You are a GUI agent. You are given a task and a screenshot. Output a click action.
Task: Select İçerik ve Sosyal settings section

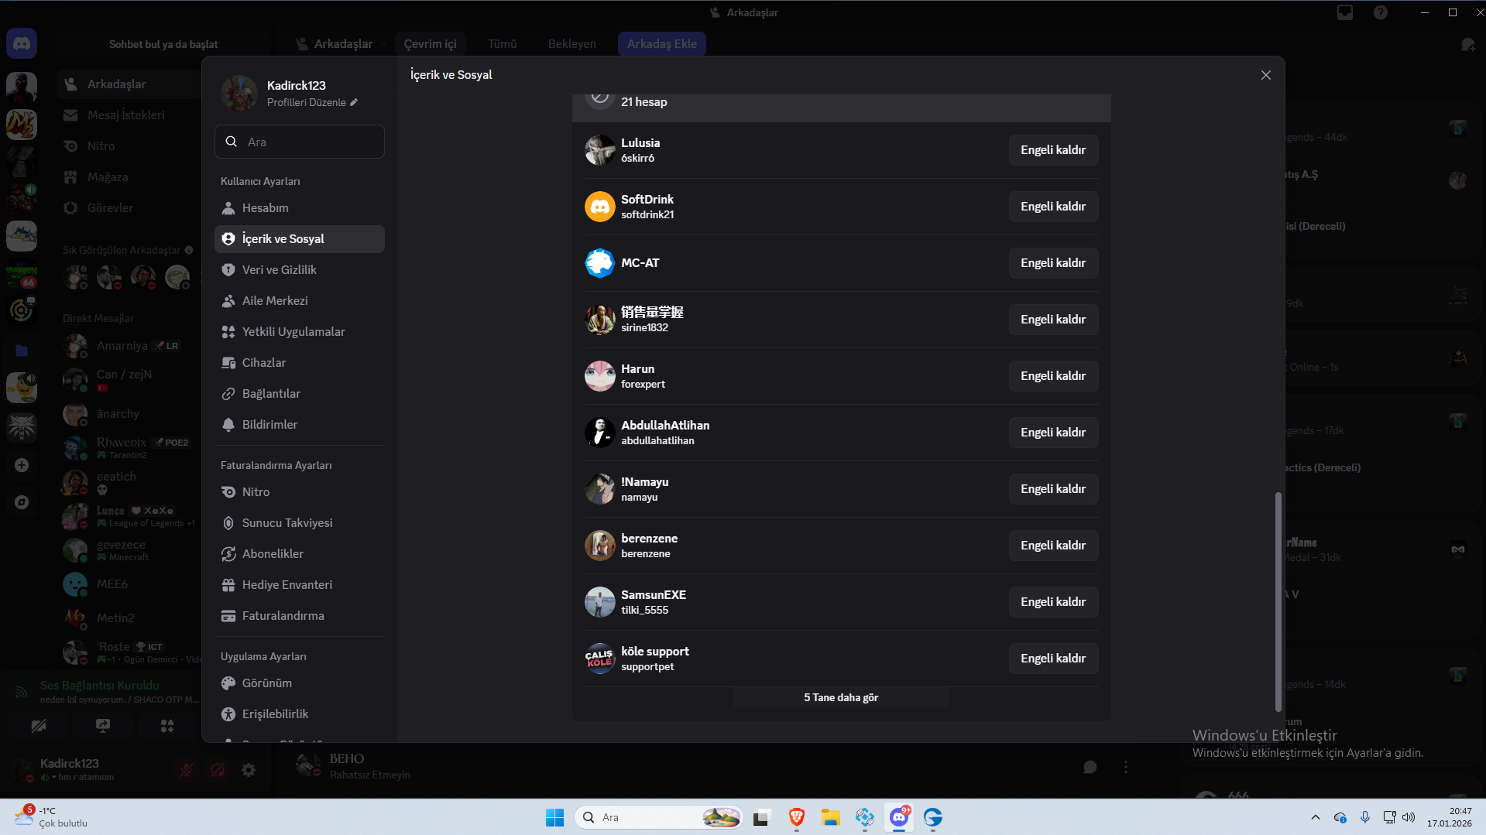(x=299, y=239)
